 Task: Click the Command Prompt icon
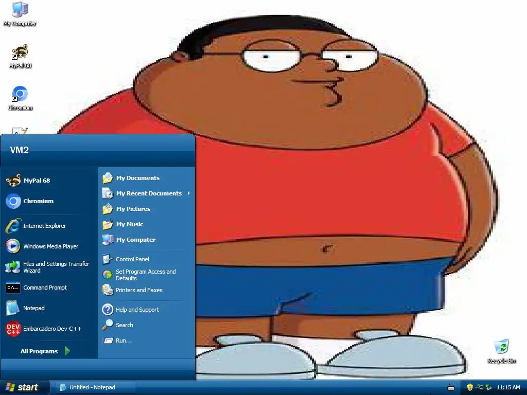tap(13, 288)
